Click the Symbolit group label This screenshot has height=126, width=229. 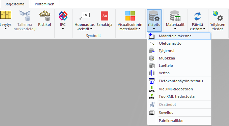point(93,36)
